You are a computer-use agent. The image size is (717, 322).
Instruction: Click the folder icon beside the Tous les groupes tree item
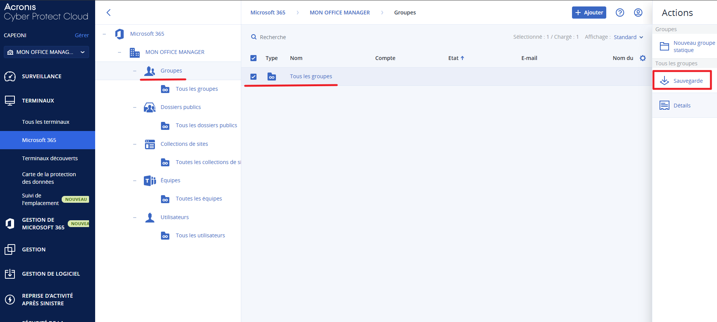click(165, 89)
